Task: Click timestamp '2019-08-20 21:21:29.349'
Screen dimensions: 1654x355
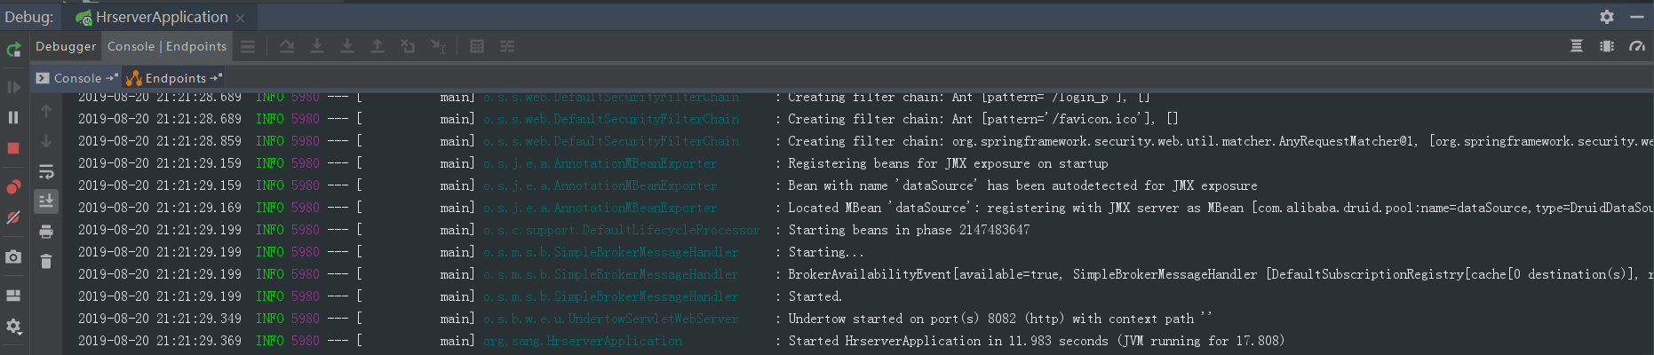Action: tap(160, 319)
